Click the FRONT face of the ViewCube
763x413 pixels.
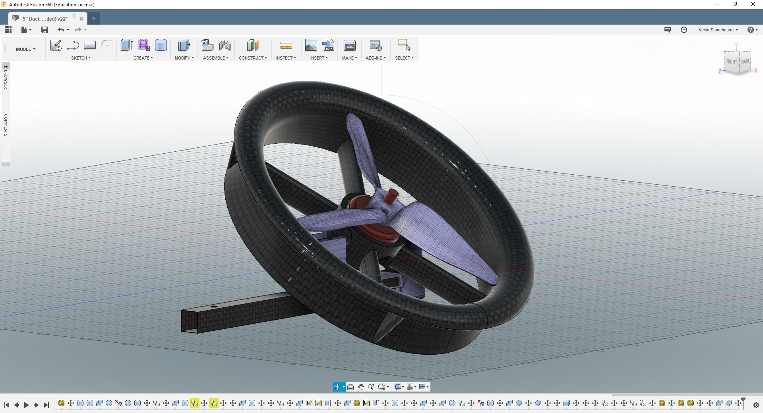point(731,62)
